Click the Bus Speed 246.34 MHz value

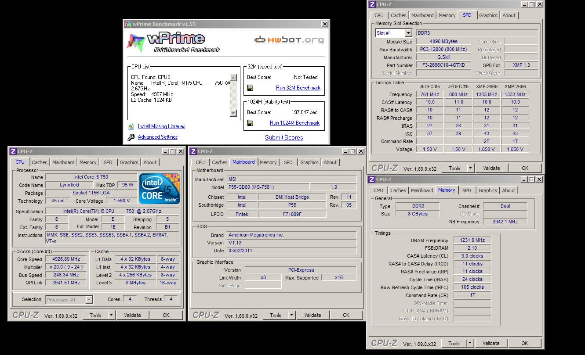coord(66,275)
